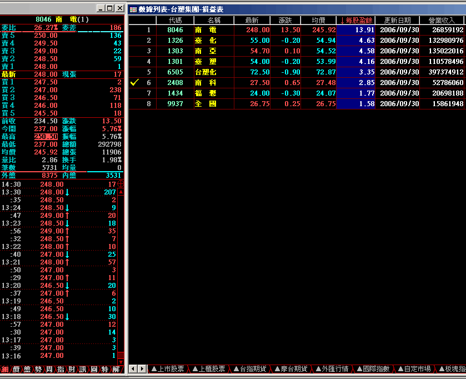Select stock code 1434 in the table
This screenshot has height=379, width=466.
[175, 93]
